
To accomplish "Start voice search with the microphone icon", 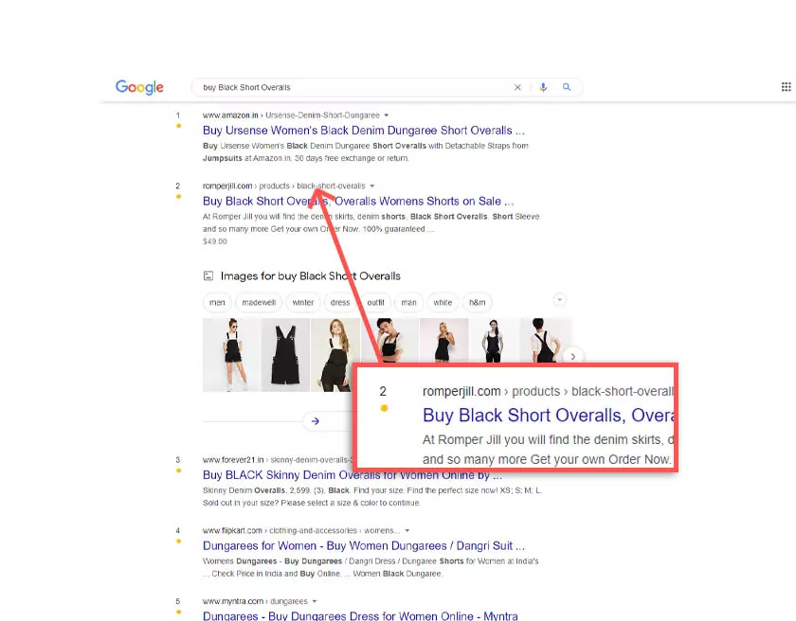I will [x=543, y=87].
